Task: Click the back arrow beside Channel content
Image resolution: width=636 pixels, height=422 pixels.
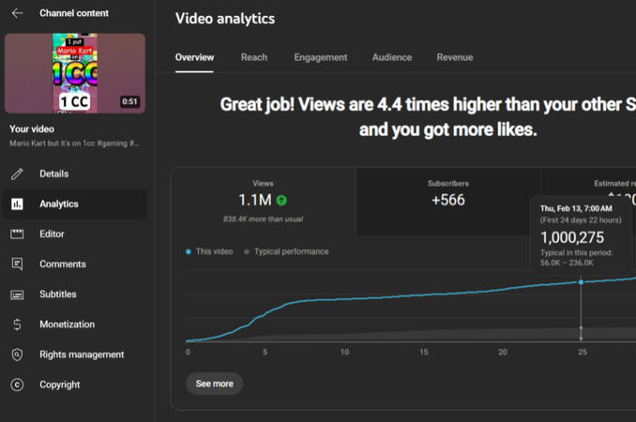Action: (17, 13)
